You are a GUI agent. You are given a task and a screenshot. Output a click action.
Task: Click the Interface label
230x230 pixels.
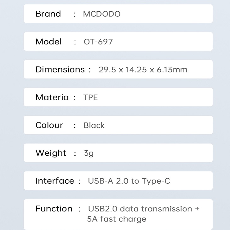[55, 181]
